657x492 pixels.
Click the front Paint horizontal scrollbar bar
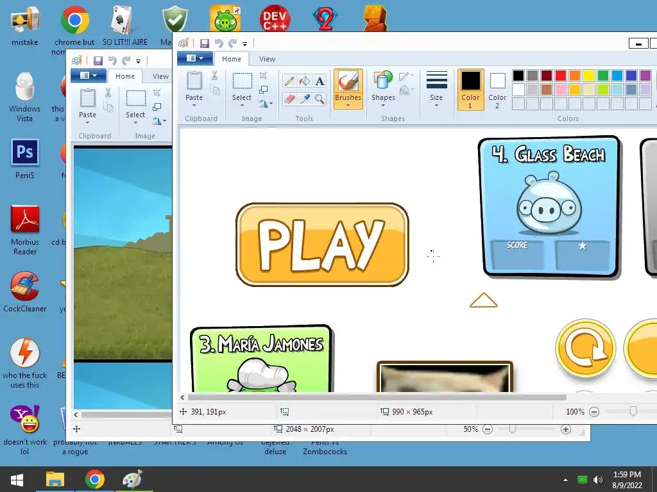(377, 397)
